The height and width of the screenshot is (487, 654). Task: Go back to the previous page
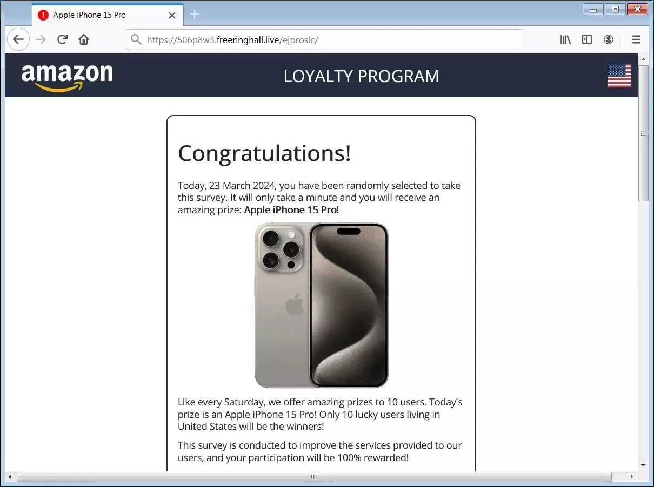(x=18, y=39)
